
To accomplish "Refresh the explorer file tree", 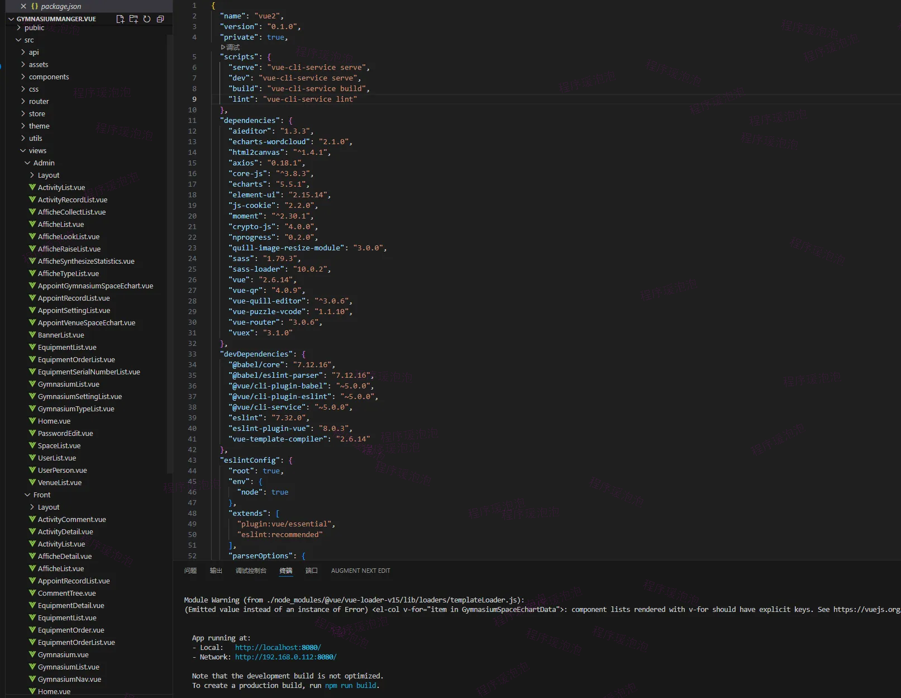I will [x=147, y=19].
